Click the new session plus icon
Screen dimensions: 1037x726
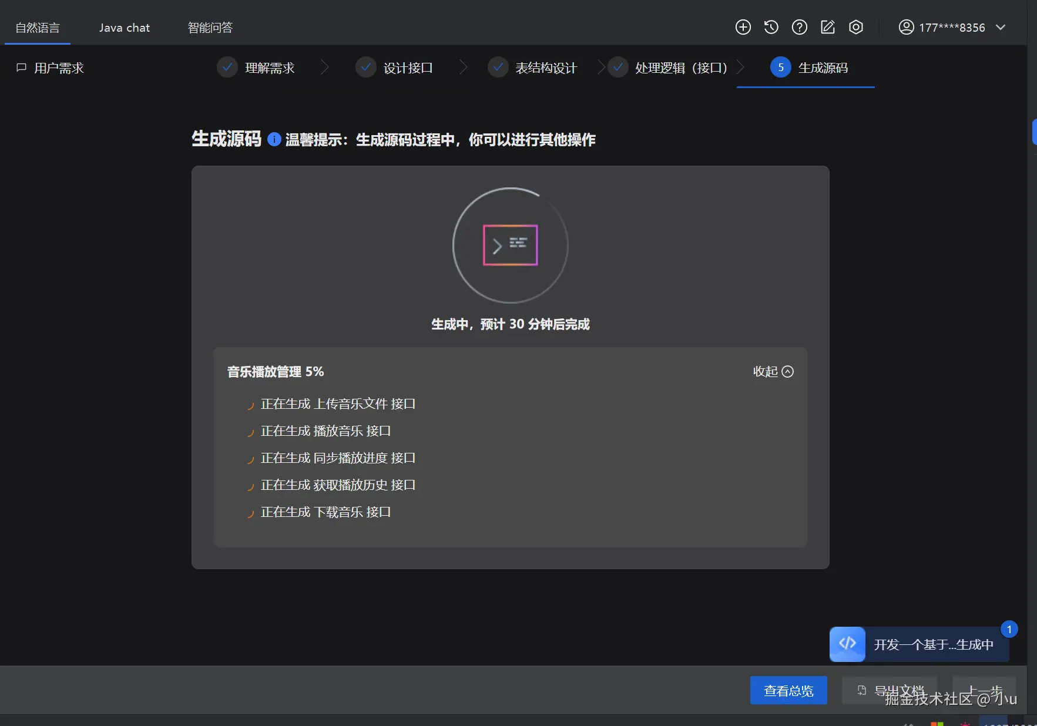coord(743,27)
